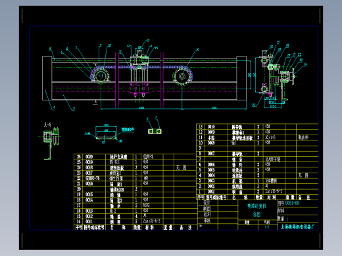Viewport: 342px width, 256px height.
Task: Select the cyan factory name in the title block's corner
Action: pos(297,226)
